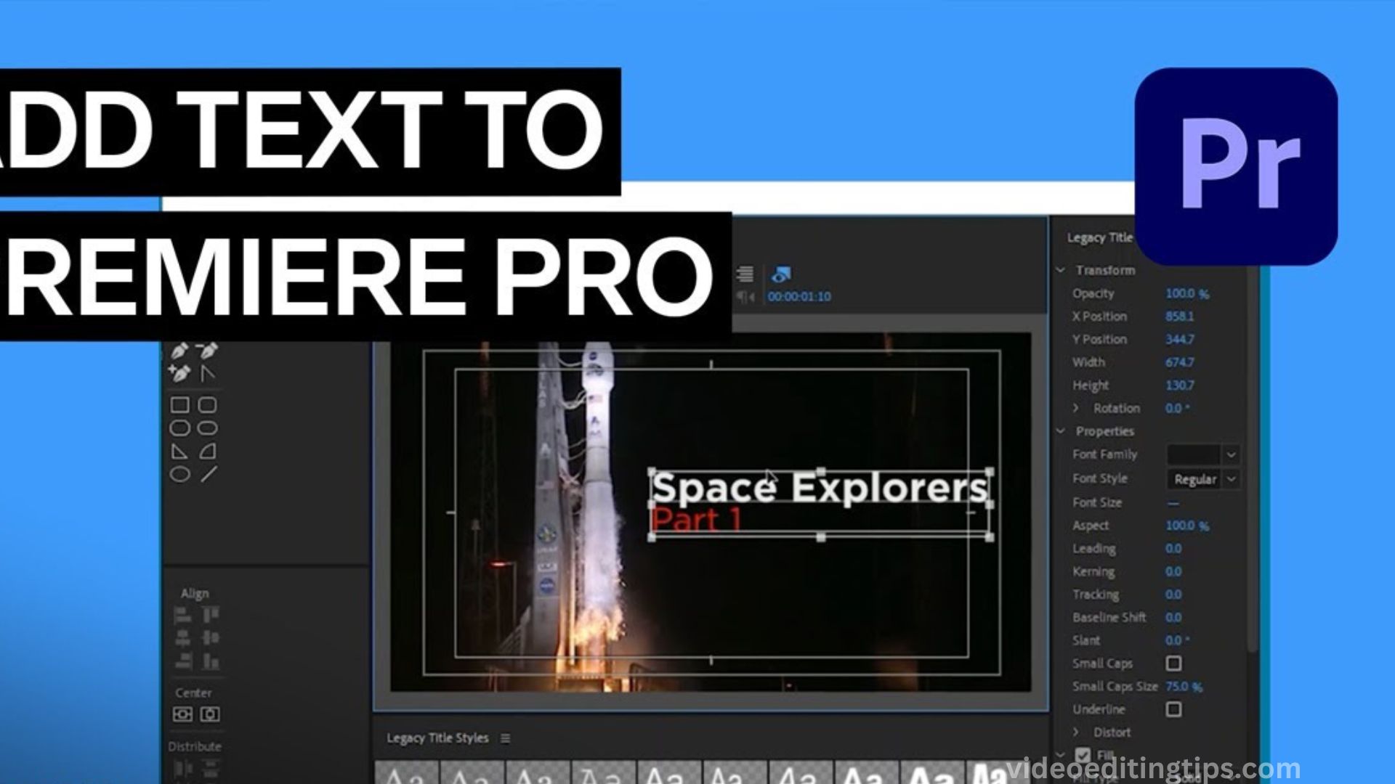Select the Clipped Corner Rectangle tool
Screen dimensions: 1395x784
(x=179, y=428)
